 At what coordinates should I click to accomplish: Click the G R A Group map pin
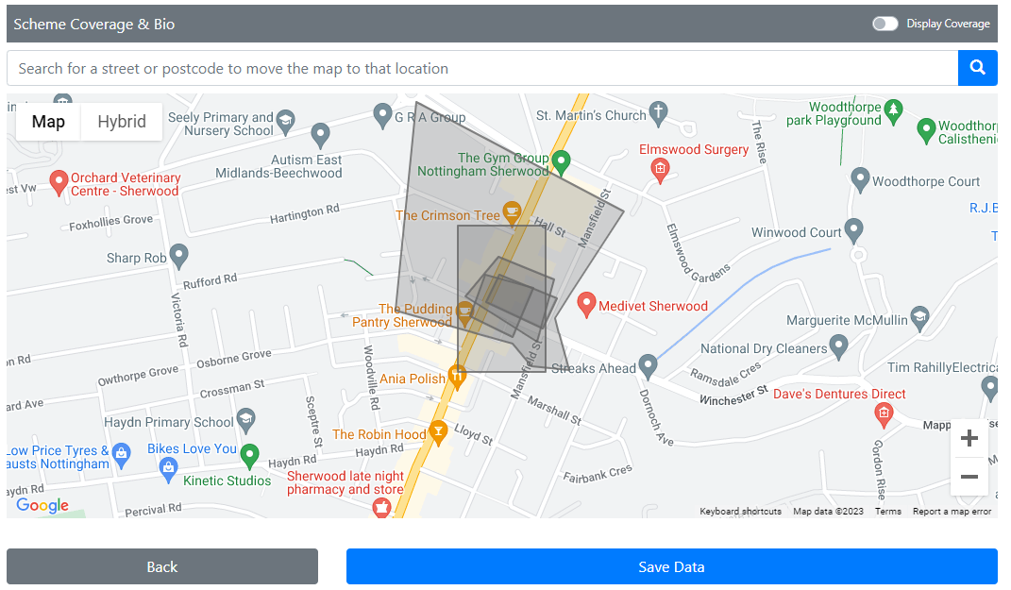[x=383, y=116]
